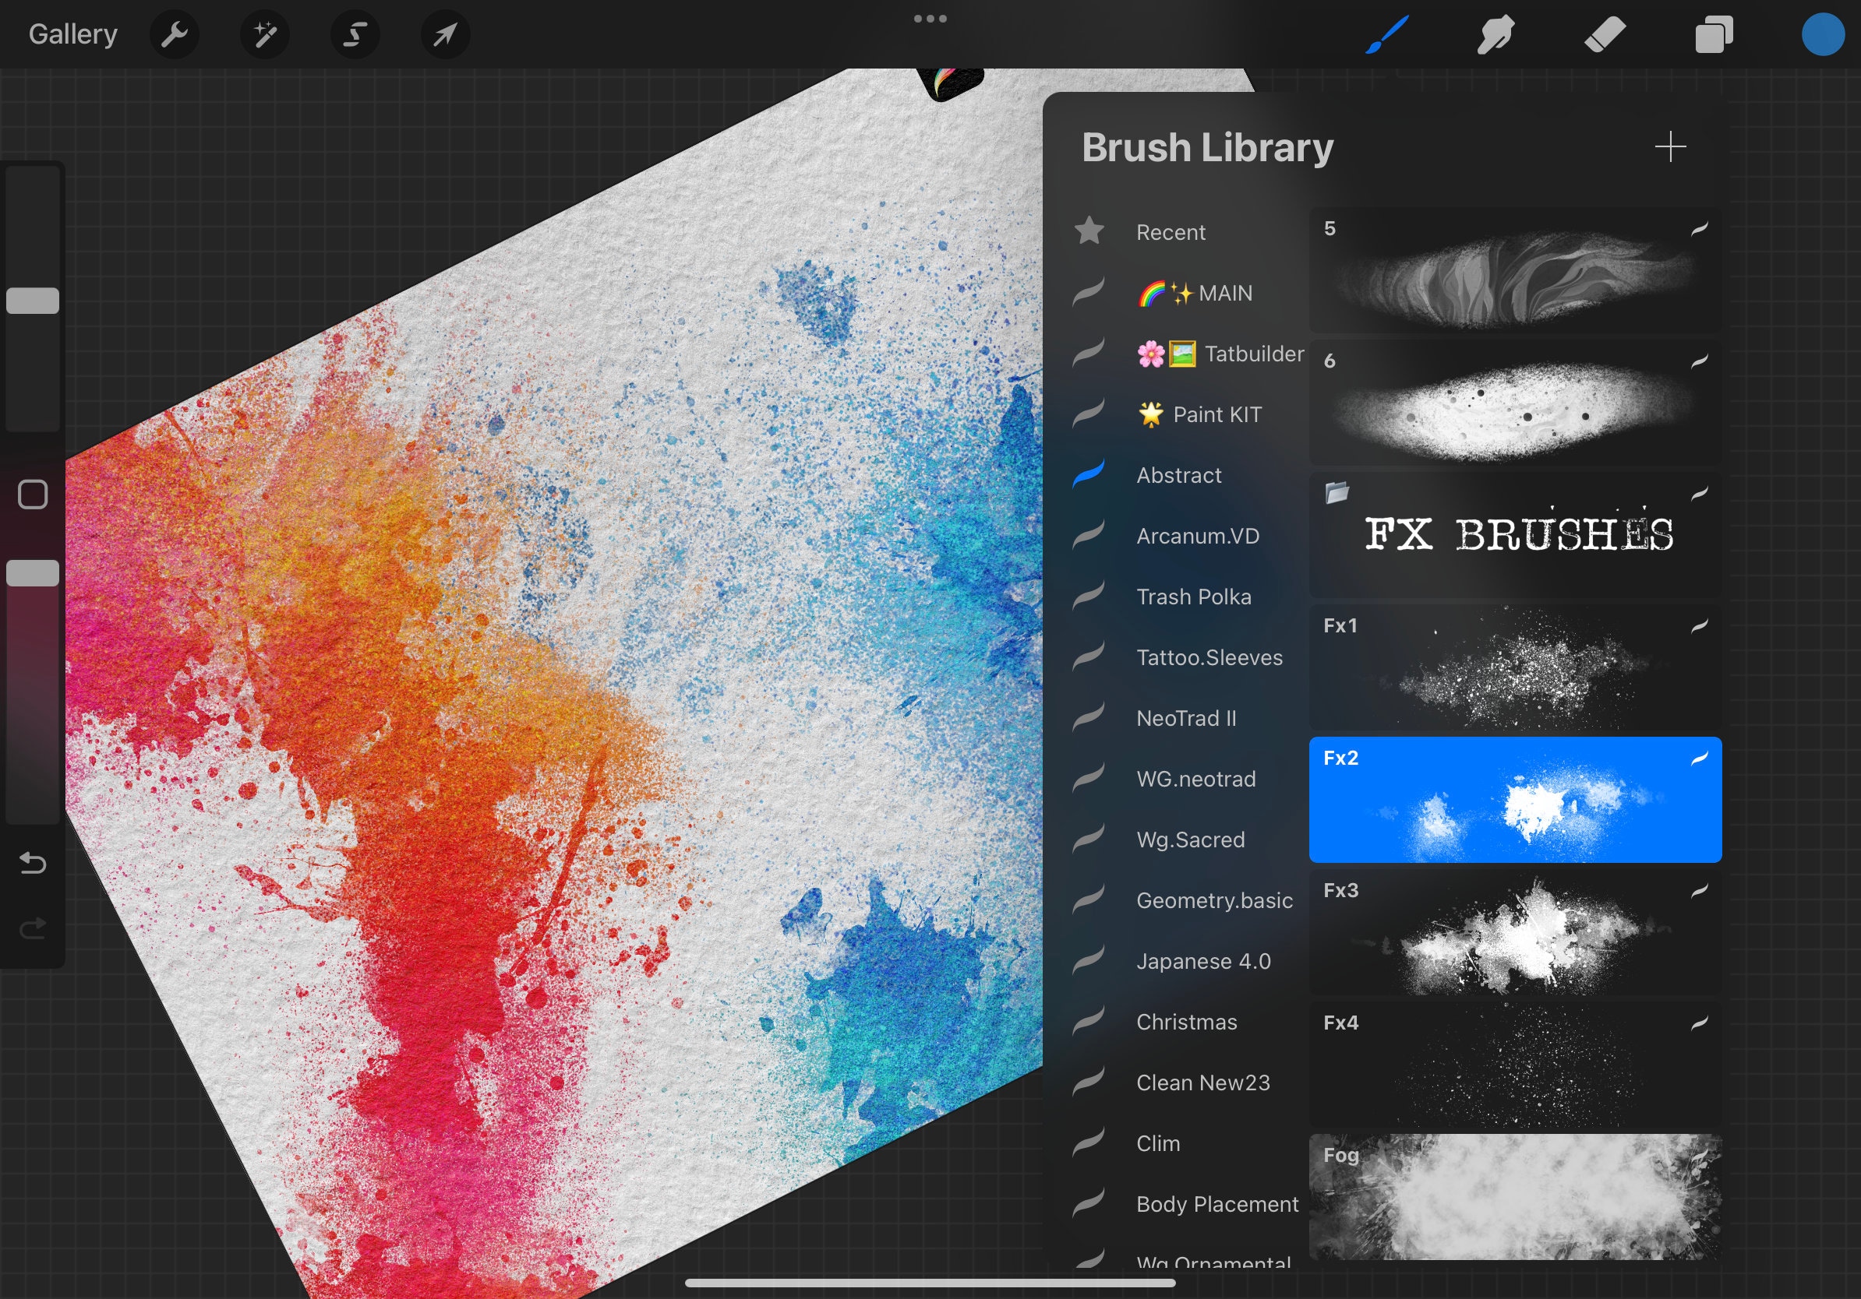Open the Actions wrench menu
The height and width of the screenshot is (1299, 1861).
[175, 35]
